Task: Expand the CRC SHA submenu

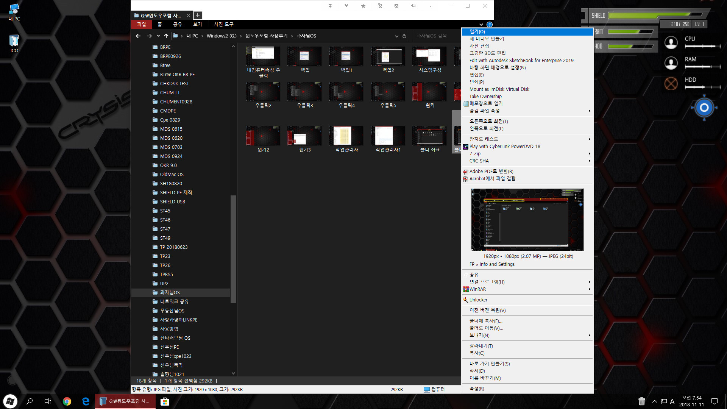Action: tap(527, 161)
